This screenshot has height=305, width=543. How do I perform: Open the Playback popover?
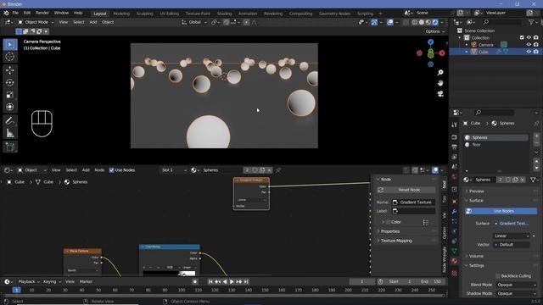pyautogui.click(x=28, y=282)
